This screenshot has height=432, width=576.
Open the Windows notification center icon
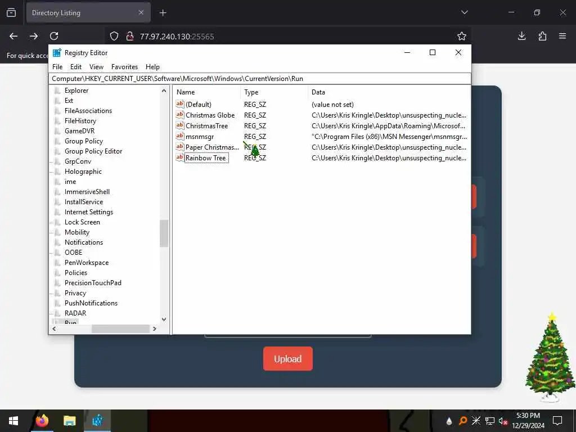pos(557,421)
